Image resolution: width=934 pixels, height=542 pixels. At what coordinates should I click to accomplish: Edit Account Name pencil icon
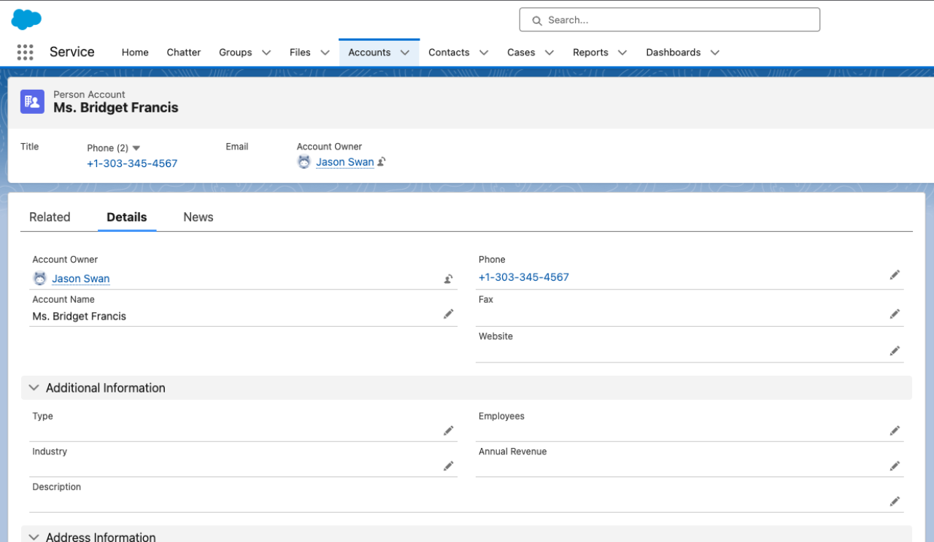click(449, 314)
